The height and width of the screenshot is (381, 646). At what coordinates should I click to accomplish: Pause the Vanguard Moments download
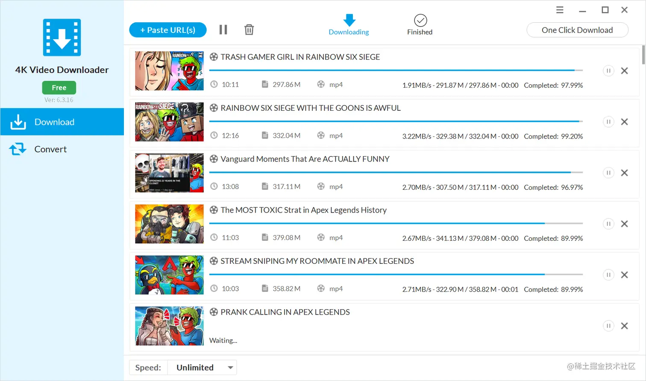608,172
